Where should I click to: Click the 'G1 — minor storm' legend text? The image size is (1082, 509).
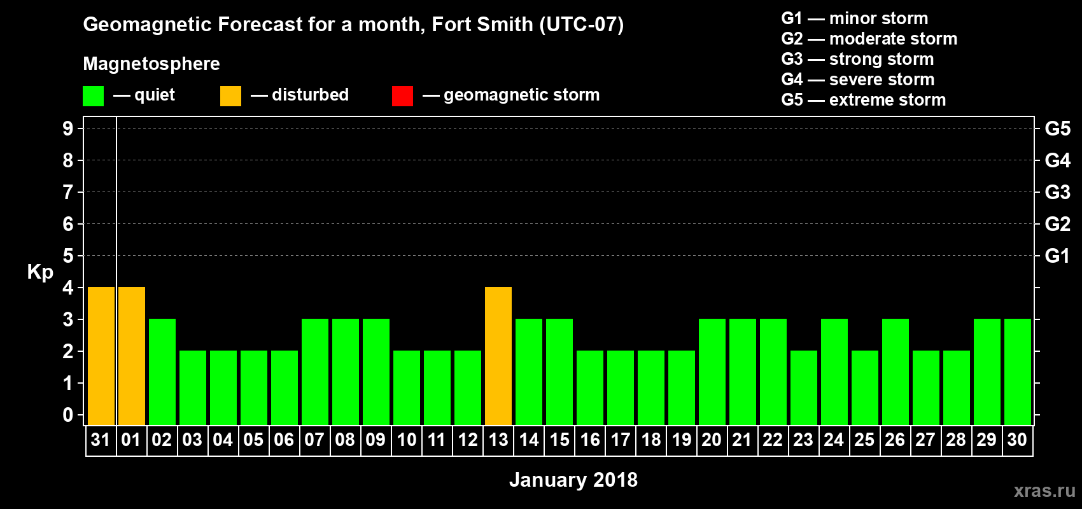coord(855,18)
